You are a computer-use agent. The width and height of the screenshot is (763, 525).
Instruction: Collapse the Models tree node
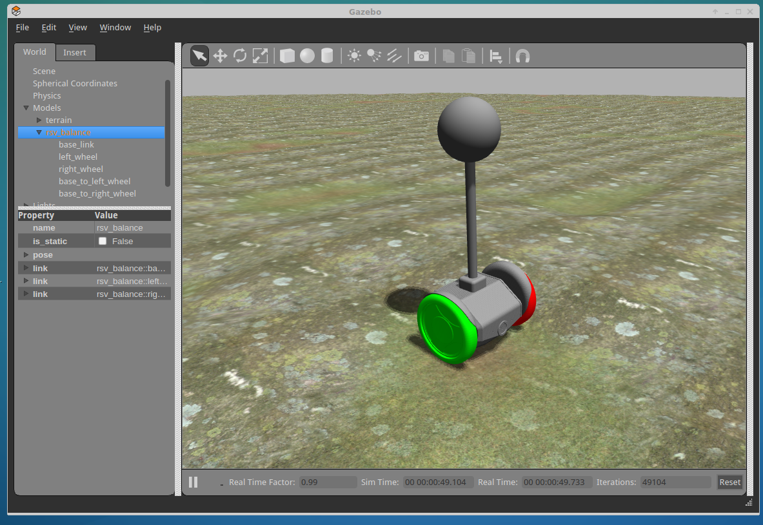tap(26, 108)
